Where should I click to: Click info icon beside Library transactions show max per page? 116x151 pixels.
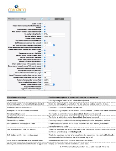tap(42, 78)
